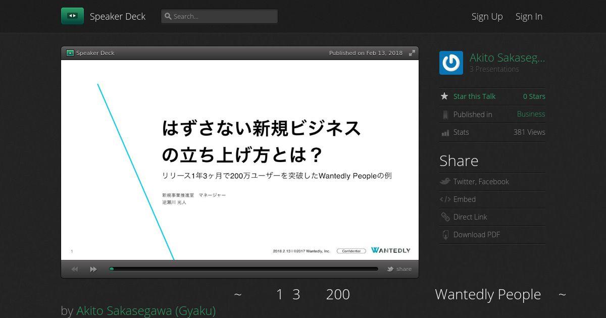Screen dimensions: 606x318
Task: Click the Confidential badge on the slide
Action: point(351,251)
